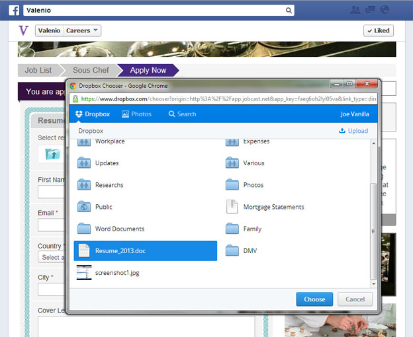Click the scrollbar up arrow

pyautogui.click(x=373, y=143)
